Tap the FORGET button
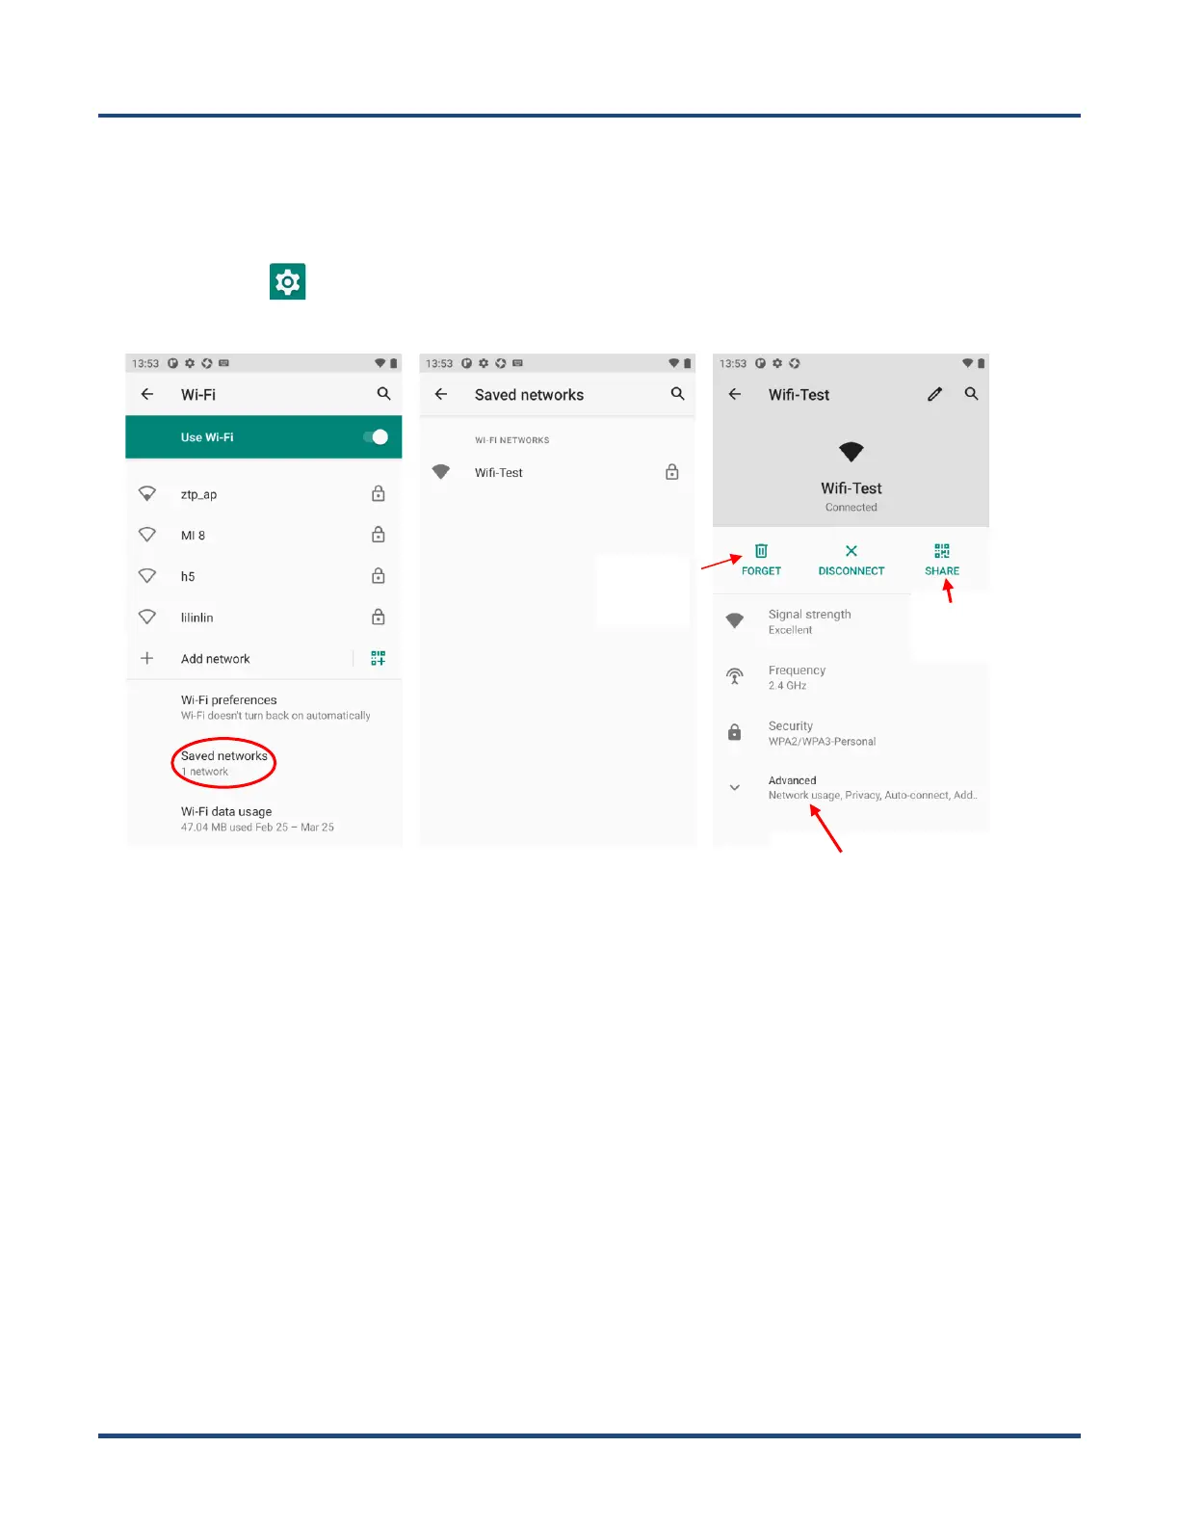Screen dimensions: 1179x1526 [x=761, y=560]
